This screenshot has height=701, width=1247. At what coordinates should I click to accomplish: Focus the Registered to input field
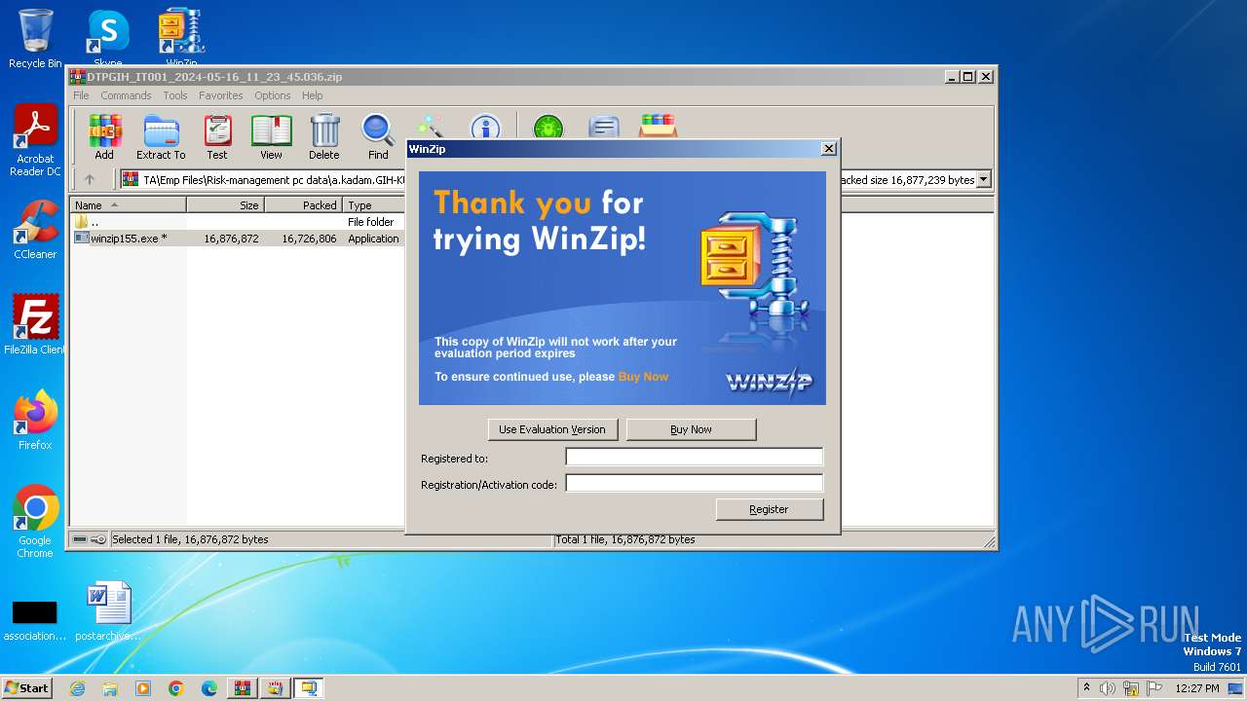tap(695, 457)
